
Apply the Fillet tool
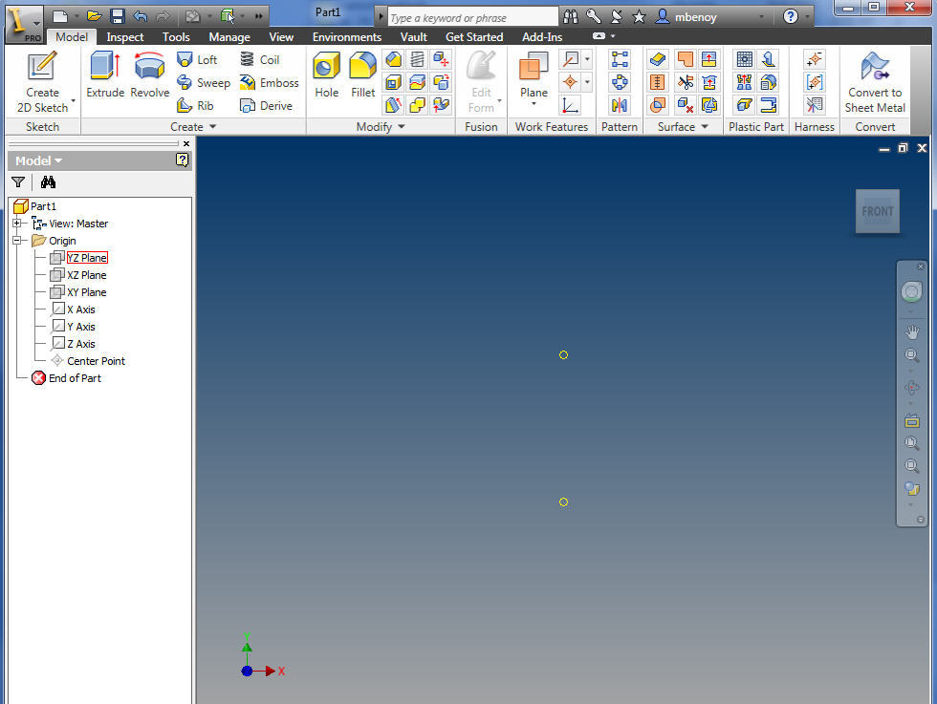pyautogui.click(x=362, y=75)
